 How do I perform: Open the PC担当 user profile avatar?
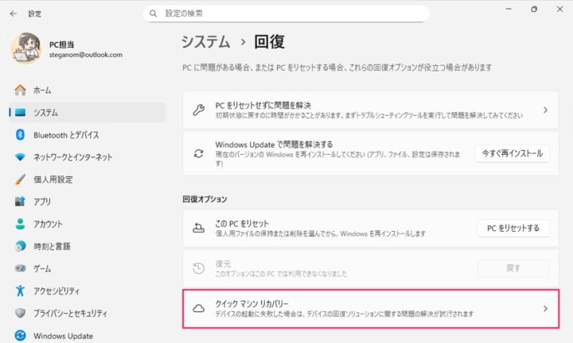(26, 49)
